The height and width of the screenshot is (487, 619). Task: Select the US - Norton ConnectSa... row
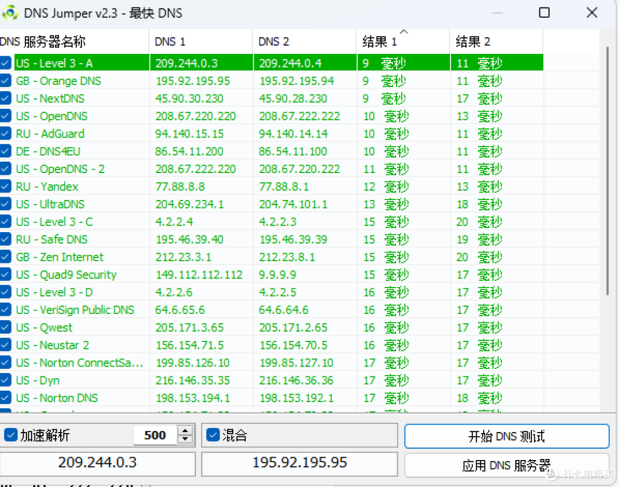point(272,363)
